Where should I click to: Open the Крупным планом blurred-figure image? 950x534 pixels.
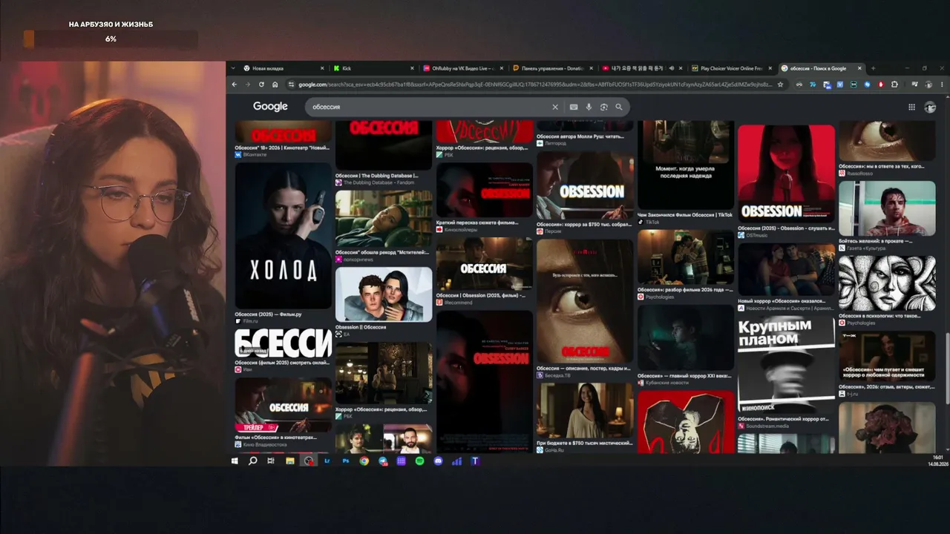point(786,364)
